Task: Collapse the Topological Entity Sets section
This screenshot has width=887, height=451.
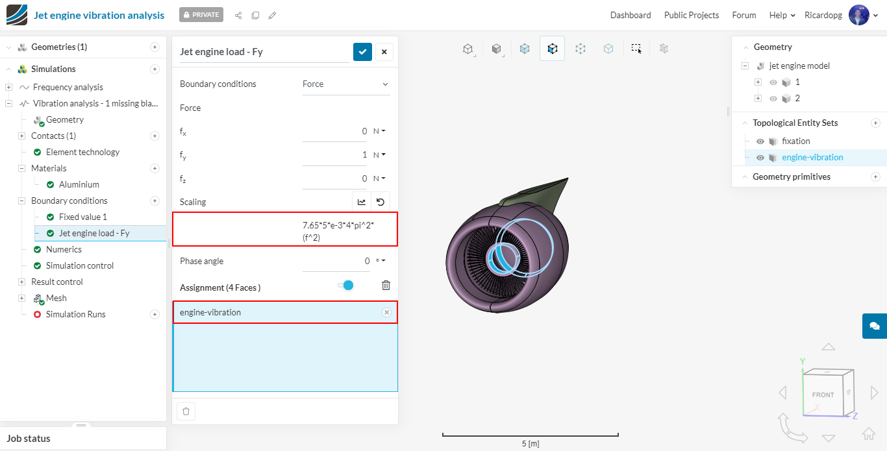Action: tap(745, 123)
